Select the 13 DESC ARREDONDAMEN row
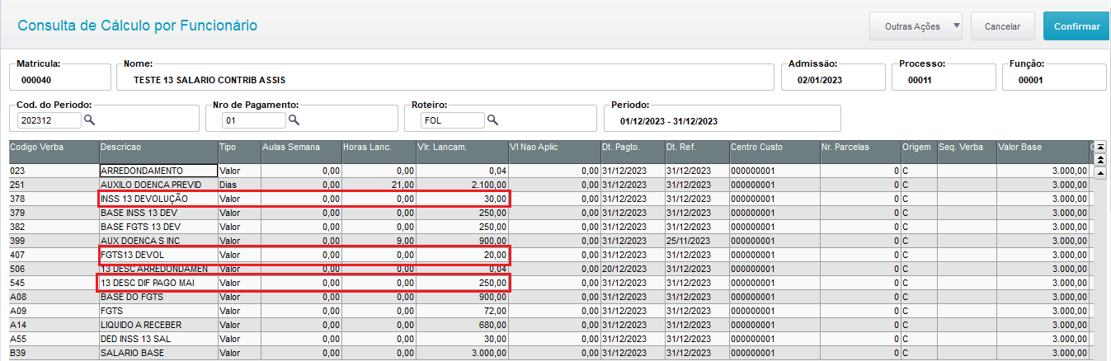The height and width of the screenshot is (361, 1111). [x=549, y=269]
